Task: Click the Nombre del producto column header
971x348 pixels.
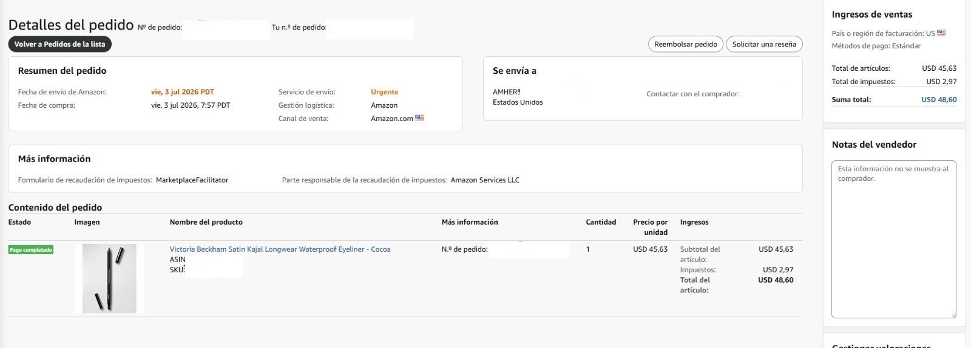Action: point(206,222)
